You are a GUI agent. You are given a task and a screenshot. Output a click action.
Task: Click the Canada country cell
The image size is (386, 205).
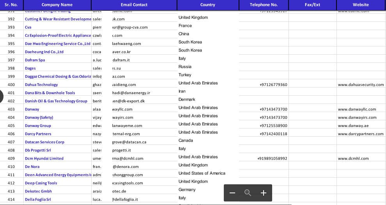click(186, 141)
